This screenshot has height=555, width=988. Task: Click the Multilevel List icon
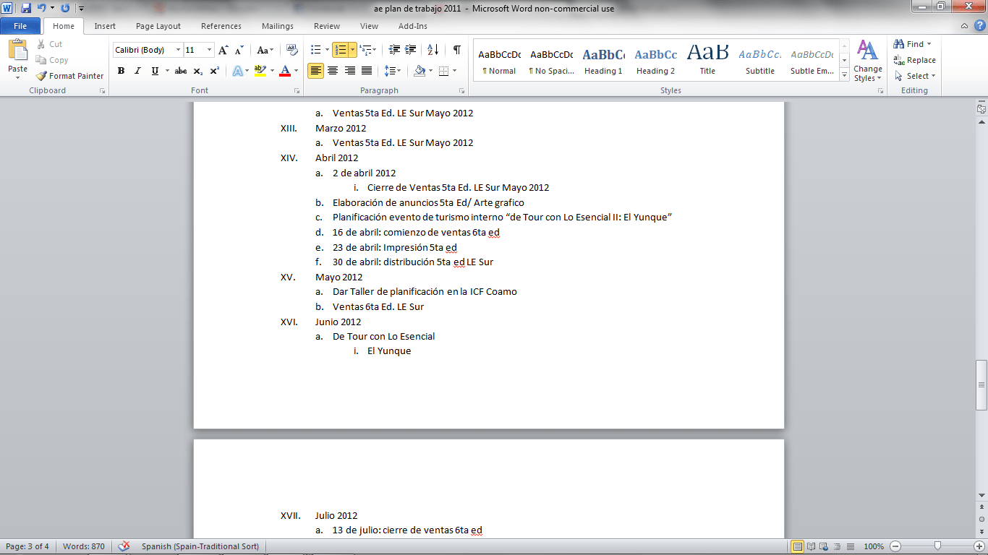[366, 50]
